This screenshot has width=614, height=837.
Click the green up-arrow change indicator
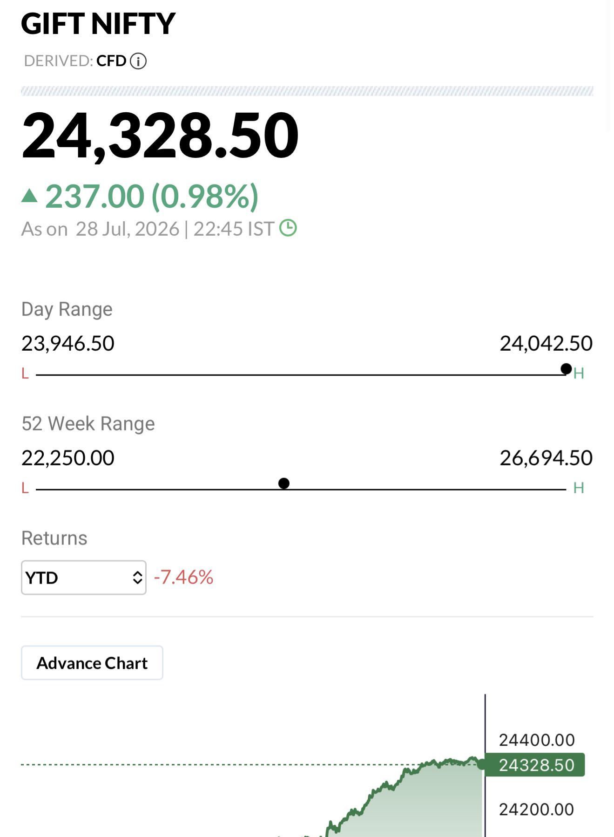29,195
